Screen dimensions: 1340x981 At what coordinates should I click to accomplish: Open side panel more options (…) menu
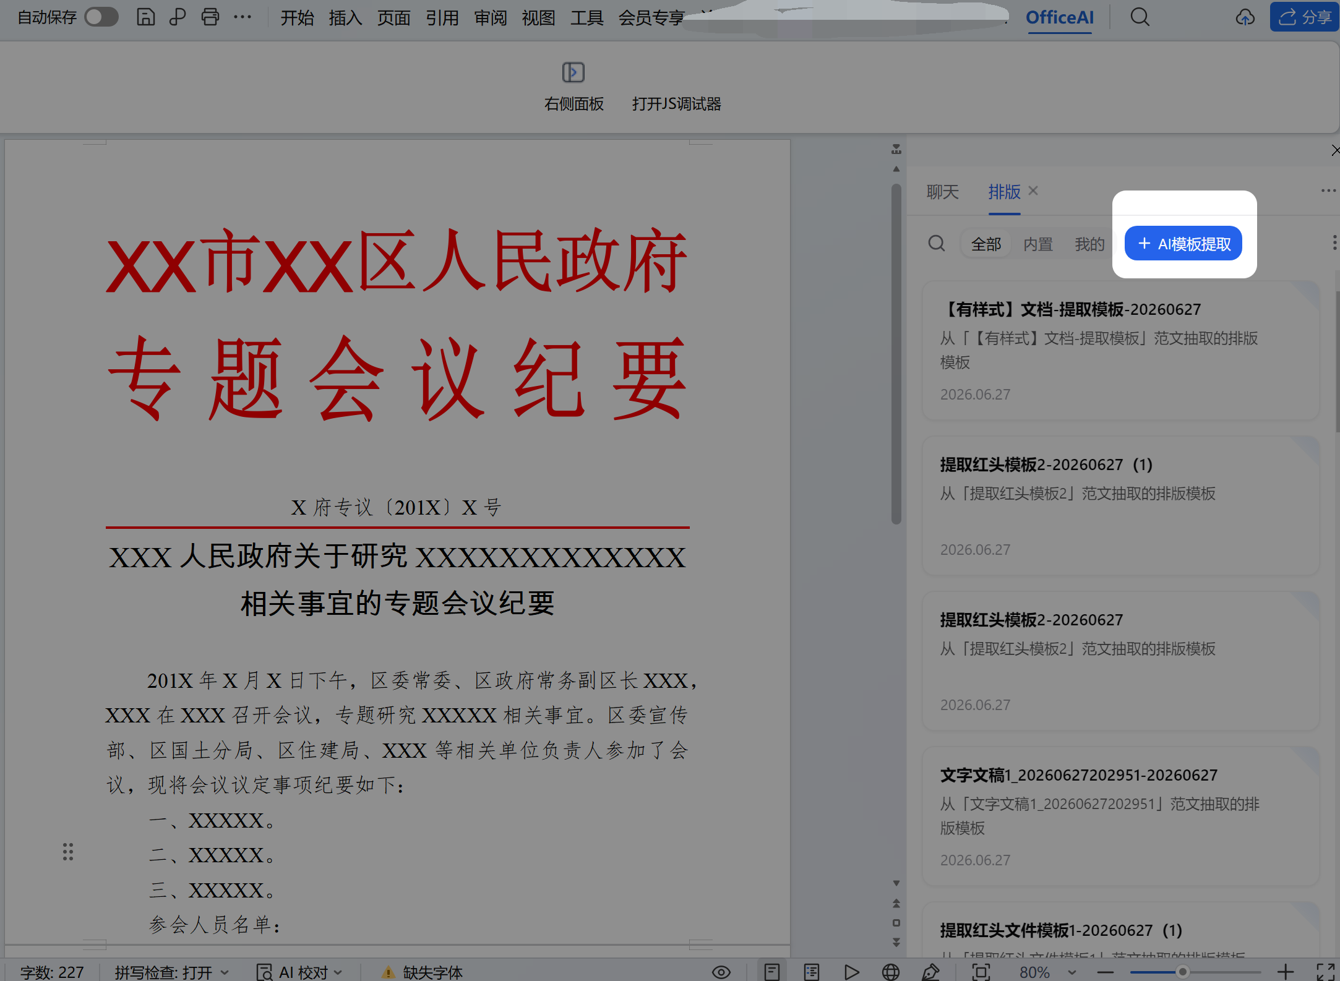pyautogui.click(x=1328, y=191)
